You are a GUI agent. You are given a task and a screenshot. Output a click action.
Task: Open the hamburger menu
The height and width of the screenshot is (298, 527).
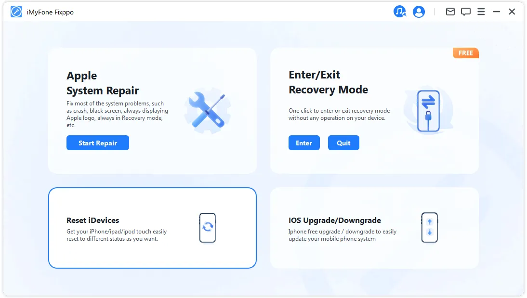tap(481, 12)
